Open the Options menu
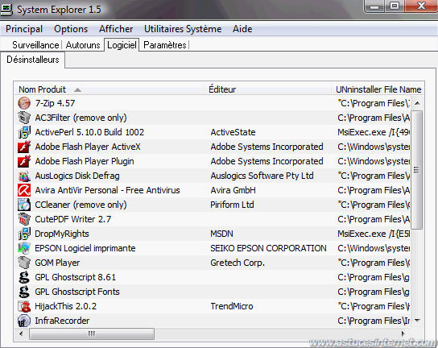Screen dimensions: 438x348 (71, 29)
